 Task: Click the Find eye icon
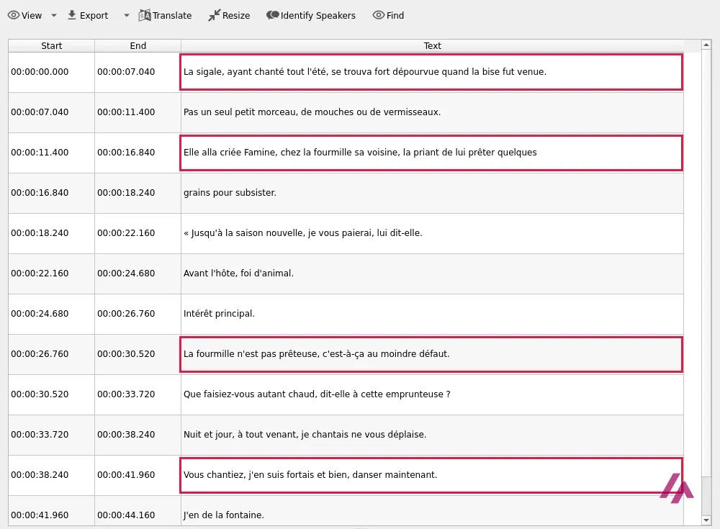point(379,15)
